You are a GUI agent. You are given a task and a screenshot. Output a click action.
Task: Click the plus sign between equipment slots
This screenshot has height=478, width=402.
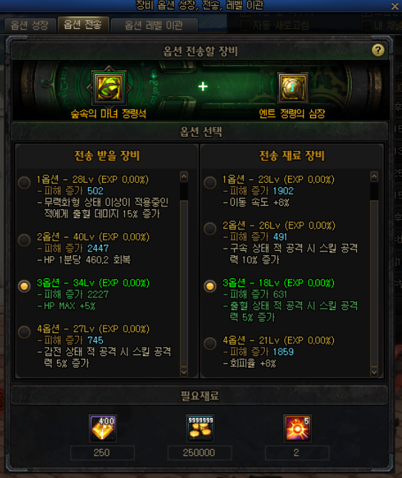coord(203,87)
